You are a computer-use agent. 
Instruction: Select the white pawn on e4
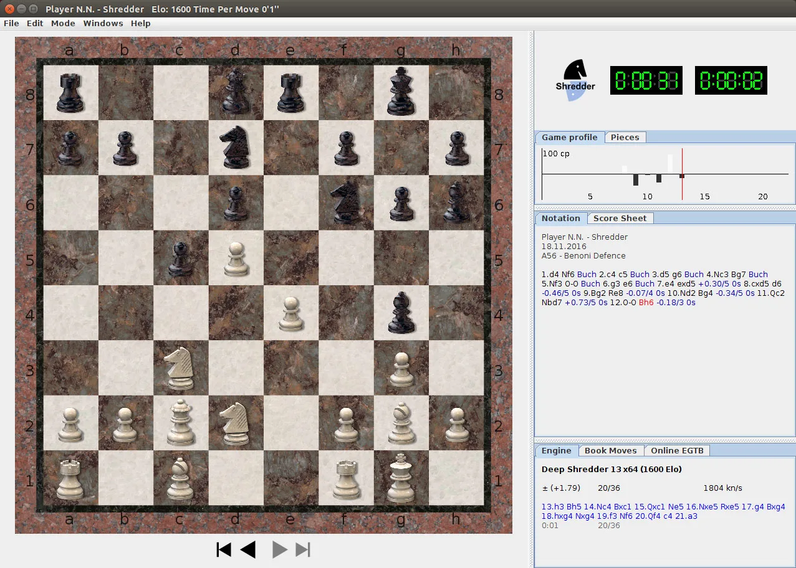coord(290,313)
